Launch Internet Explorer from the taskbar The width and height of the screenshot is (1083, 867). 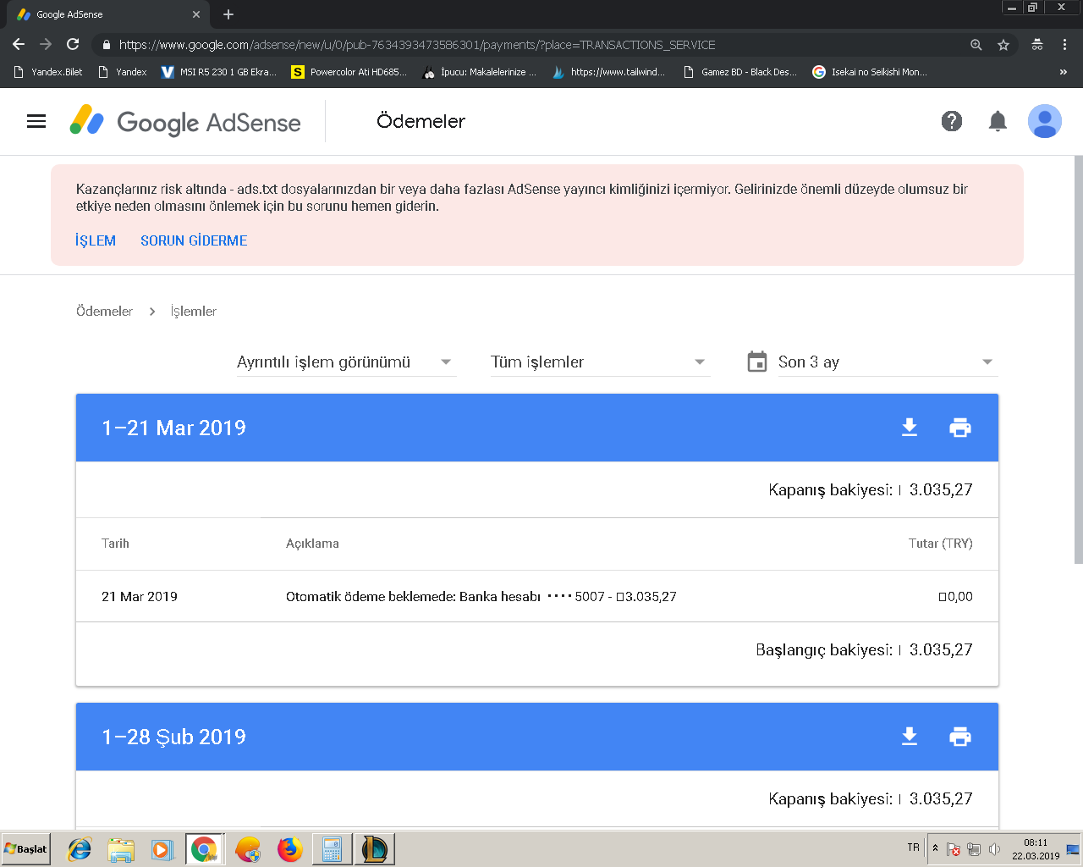pos(79,849)
